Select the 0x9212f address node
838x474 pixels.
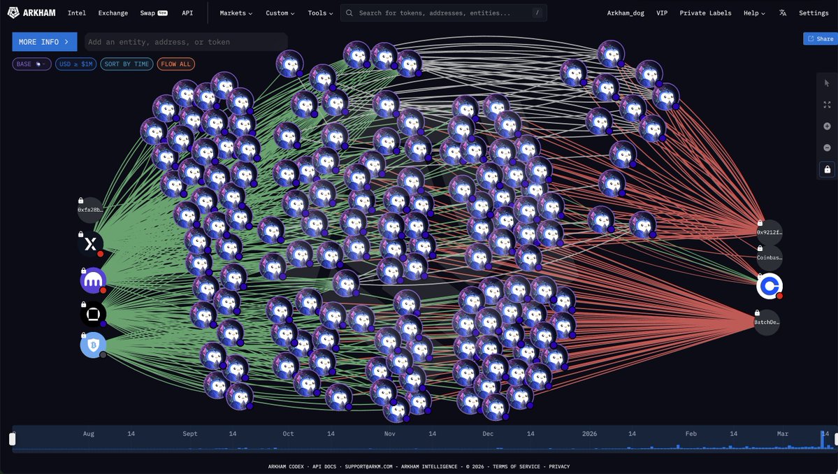(x=769, y=232)
